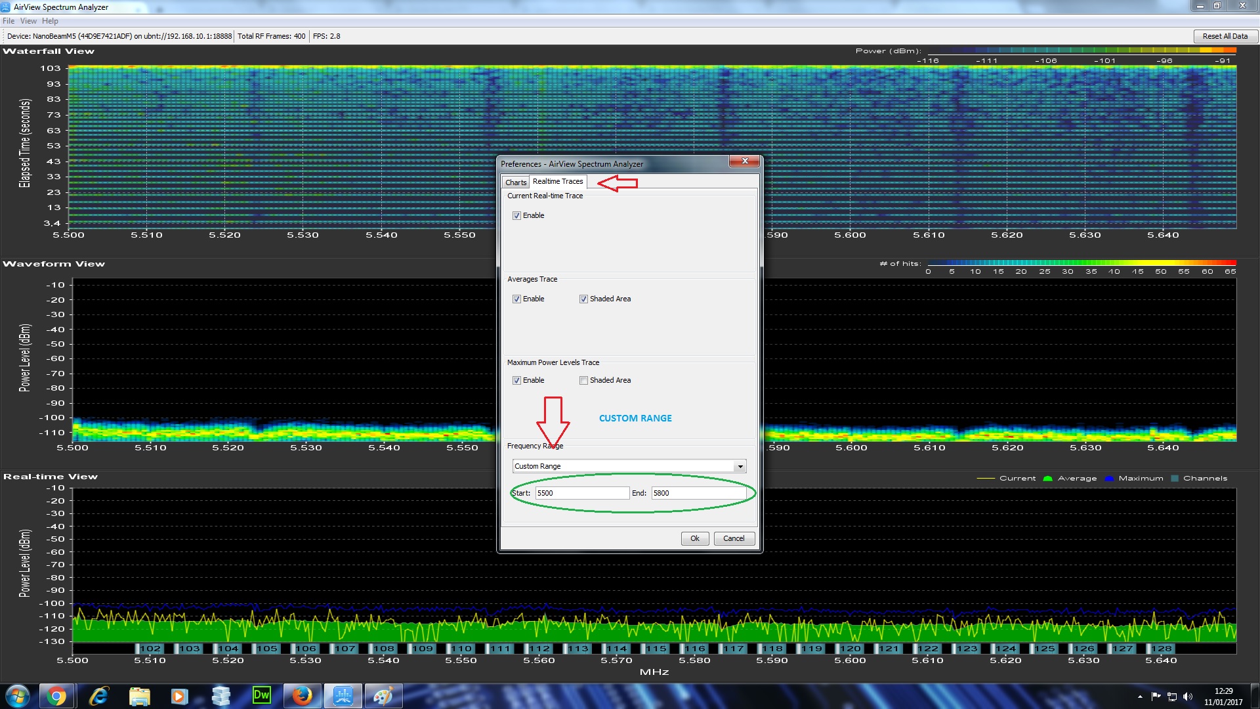
Task: Launch Internet Explorer from the taskbar
Action: tap(98, 696)
